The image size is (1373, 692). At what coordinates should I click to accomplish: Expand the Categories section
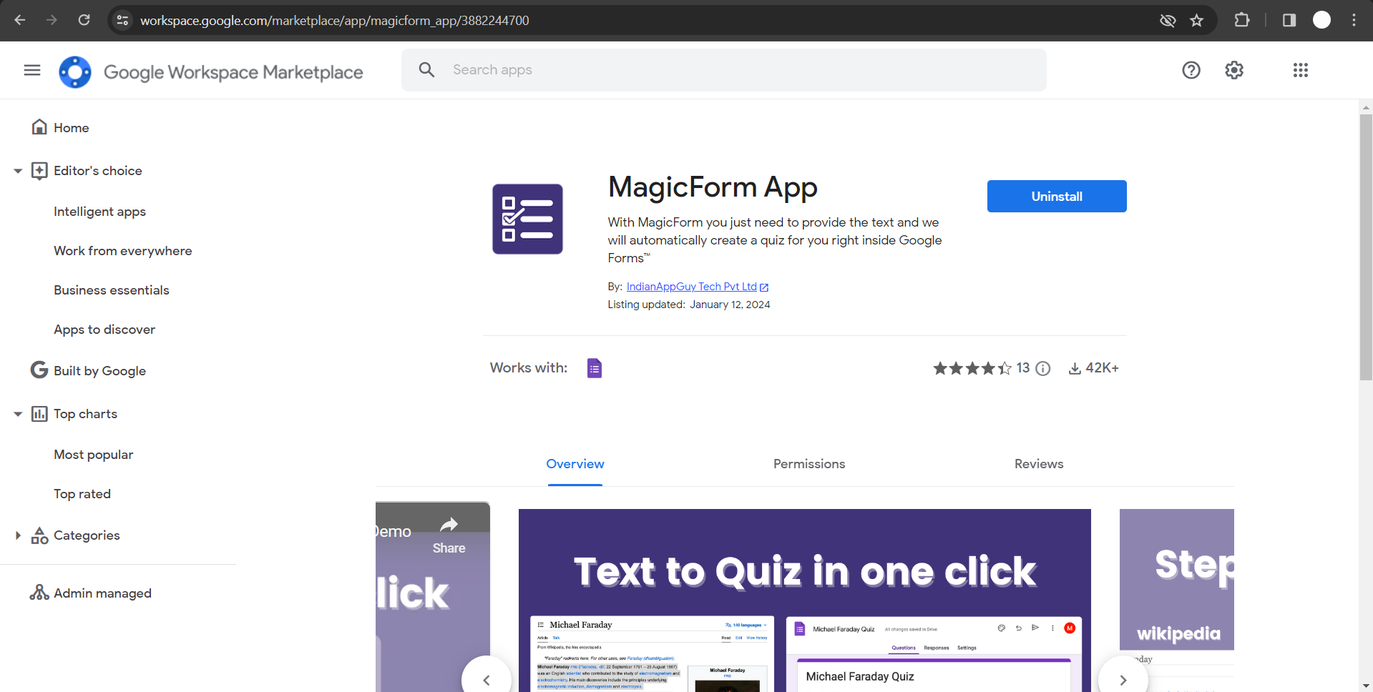18,535
